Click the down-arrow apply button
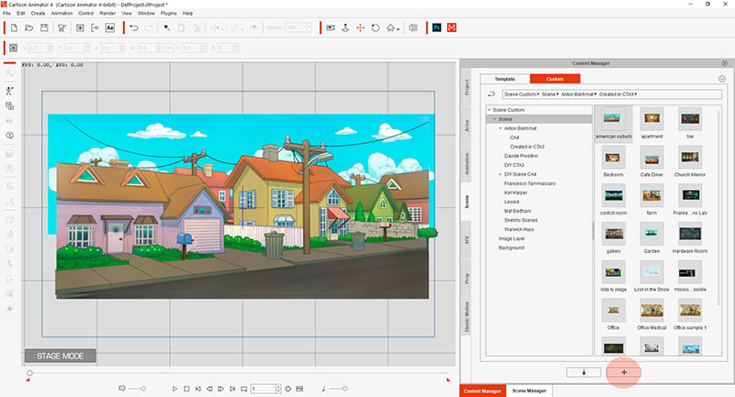This screenshot has height=397, width=735. (583, 372)
